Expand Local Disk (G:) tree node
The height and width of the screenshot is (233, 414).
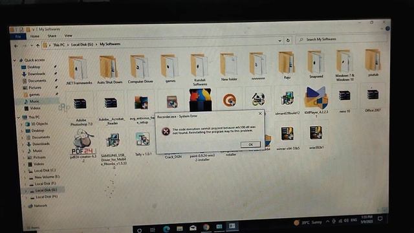click(x=26, y=190)
